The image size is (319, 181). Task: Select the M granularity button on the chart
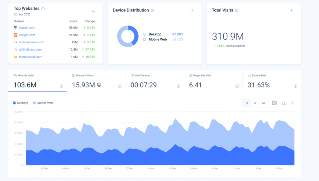(264, 103)
